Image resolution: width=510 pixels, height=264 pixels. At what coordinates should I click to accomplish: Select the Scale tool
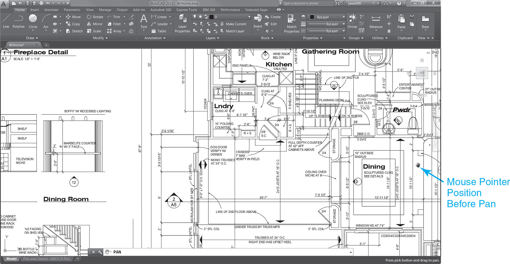tap(94, 31)
